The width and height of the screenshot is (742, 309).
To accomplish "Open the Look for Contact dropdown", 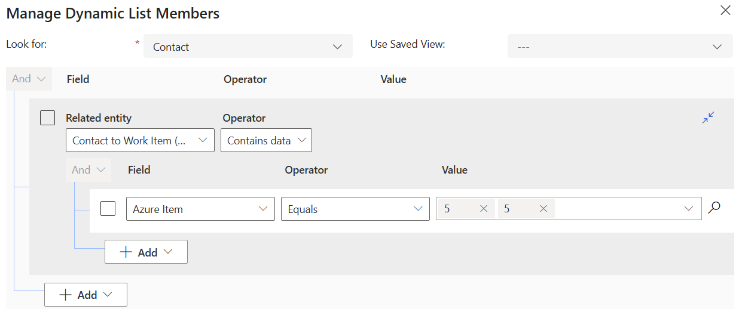I will (248, 47).
